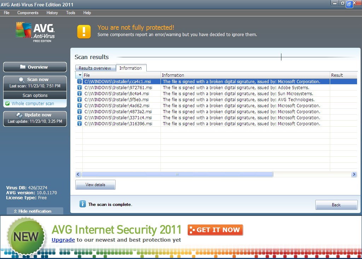Click the green NEW badge in the ad banner
This screenshot has width=362, height=259.
26,236
